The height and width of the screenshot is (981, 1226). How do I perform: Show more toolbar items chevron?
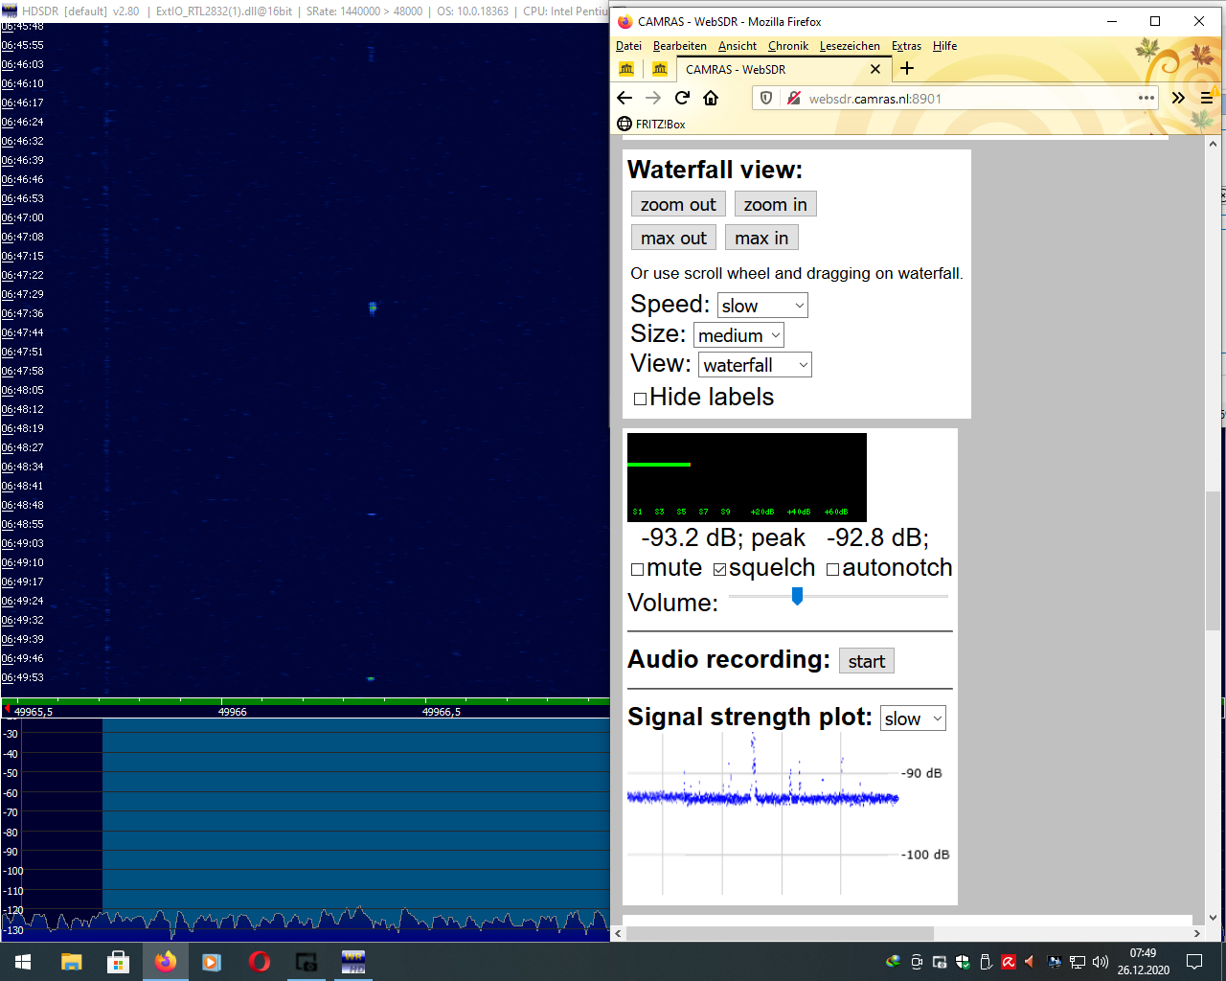[1178, 98]
